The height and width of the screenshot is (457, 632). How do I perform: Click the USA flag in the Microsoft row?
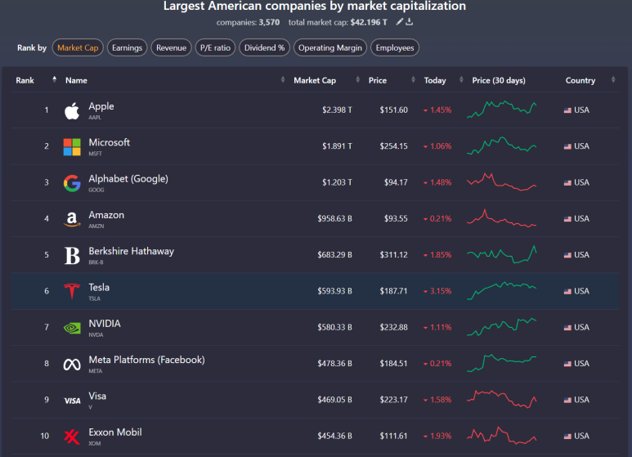(567, 146)
